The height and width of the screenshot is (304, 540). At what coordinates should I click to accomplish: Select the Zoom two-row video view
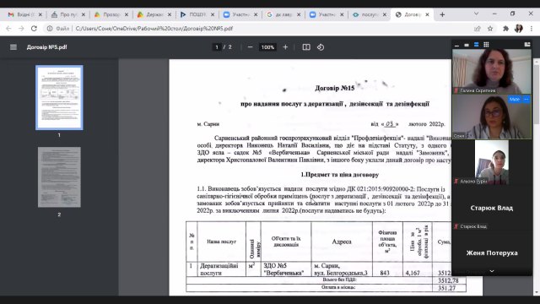[476, 45]
